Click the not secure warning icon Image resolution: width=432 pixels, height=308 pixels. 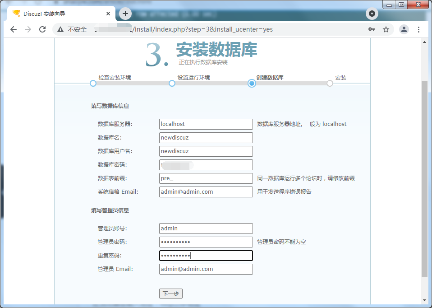(60, 29)
